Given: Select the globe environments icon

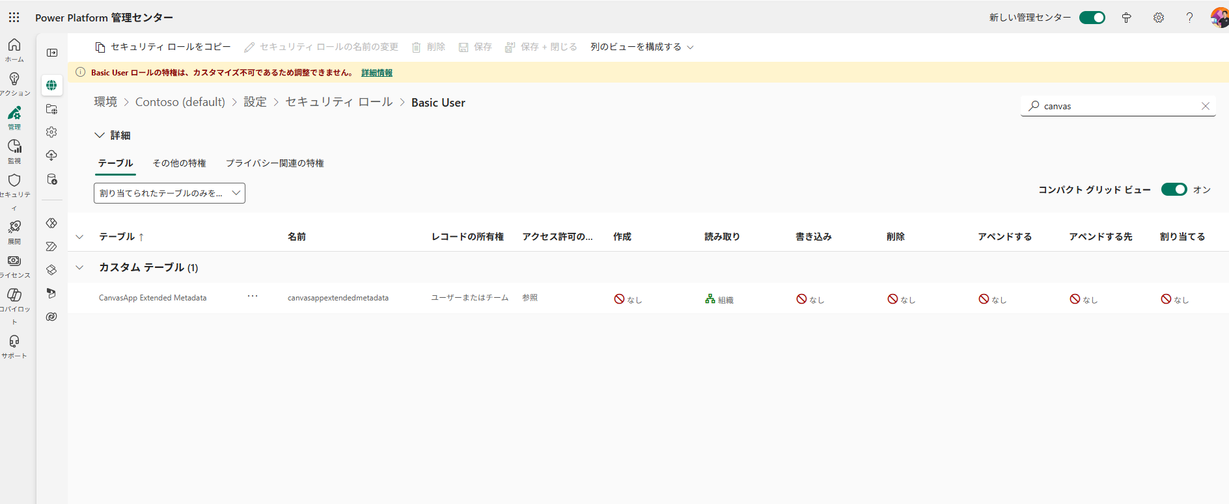Looking at the screenshot, I should tap(51, 85).
